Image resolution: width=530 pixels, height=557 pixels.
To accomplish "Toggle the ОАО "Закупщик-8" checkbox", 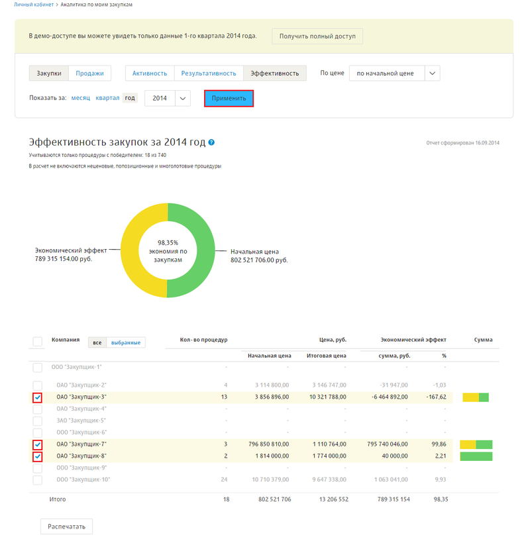I will [38, 456].
